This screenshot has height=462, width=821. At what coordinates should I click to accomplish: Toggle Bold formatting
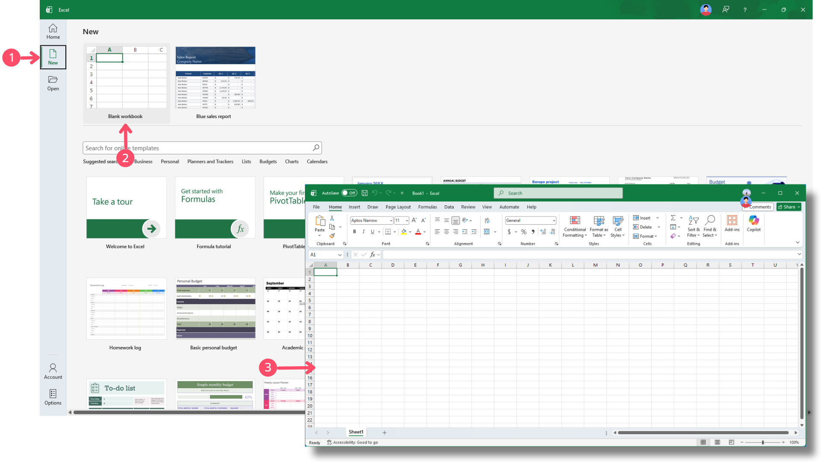pos(354,231)
